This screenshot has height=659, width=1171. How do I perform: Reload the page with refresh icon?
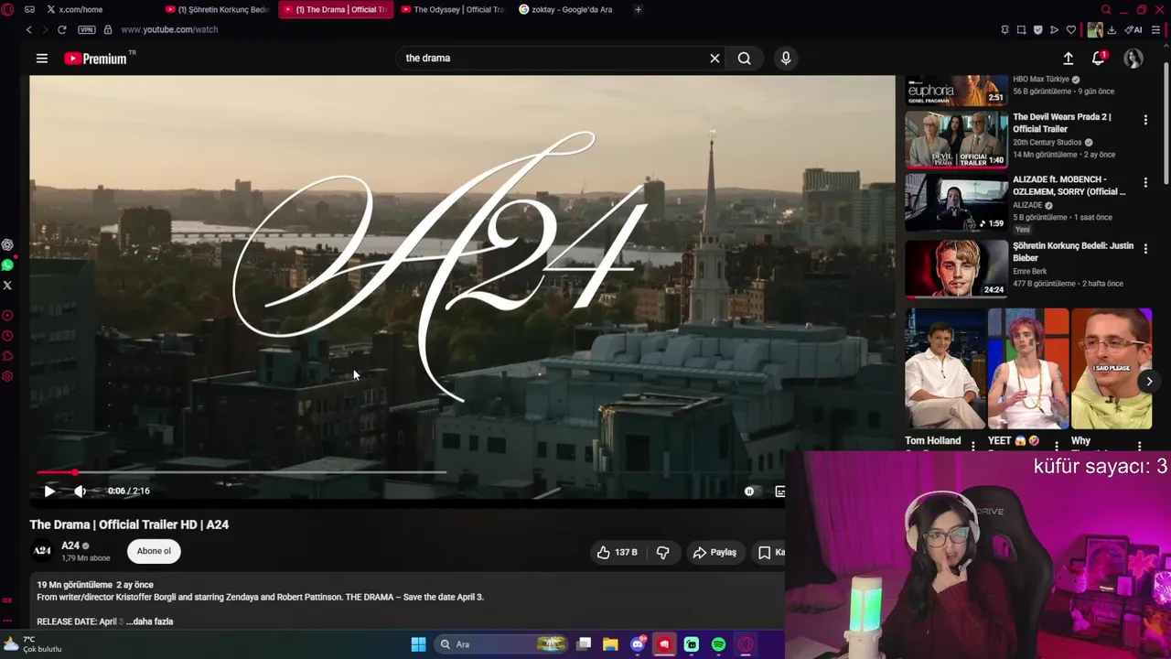tap(61, 29)
